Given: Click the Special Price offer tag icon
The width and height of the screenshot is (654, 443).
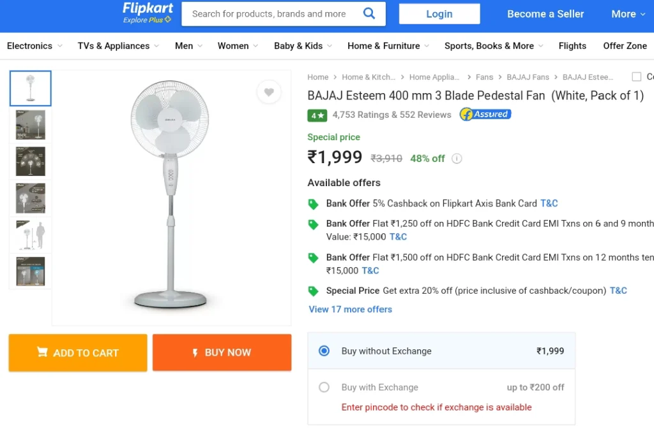Looking at the screenshot, I should tap(313, 291).
